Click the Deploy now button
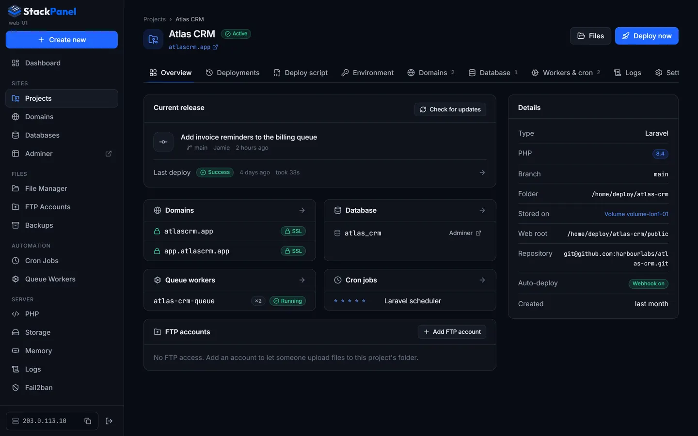The width and height of the screenshot is (698, 436). point(647,36)
